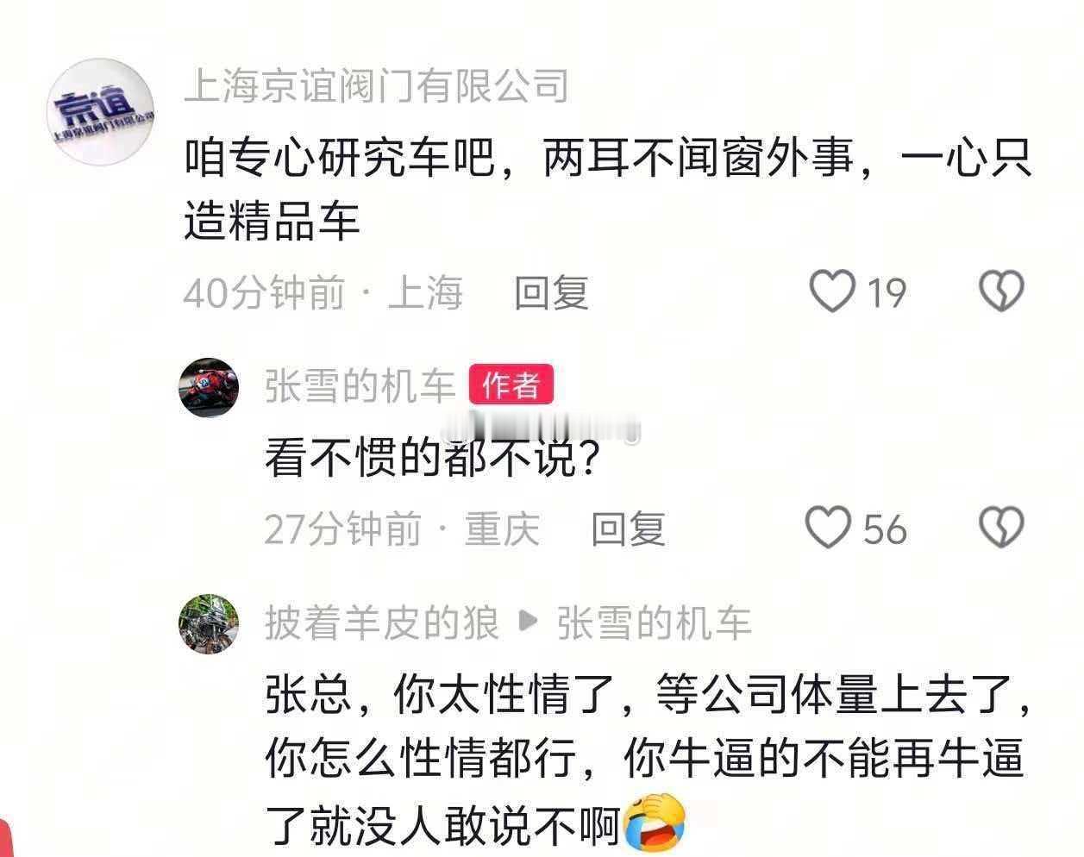
Task: Tap the 19 like count
Action: coord(886,293)
